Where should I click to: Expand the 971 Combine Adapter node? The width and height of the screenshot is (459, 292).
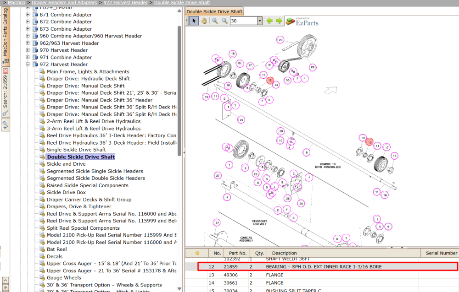(28, 57)
